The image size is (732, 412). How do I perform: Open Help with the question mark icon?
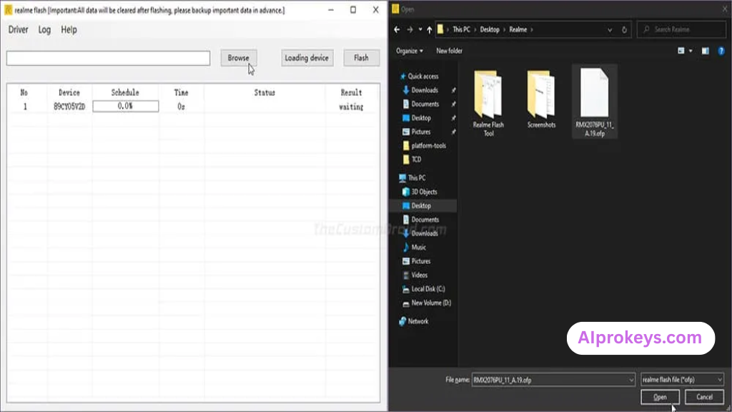click(x=721, y=50)
